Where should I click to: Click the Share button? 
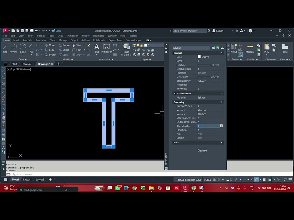tap(57, 31)
